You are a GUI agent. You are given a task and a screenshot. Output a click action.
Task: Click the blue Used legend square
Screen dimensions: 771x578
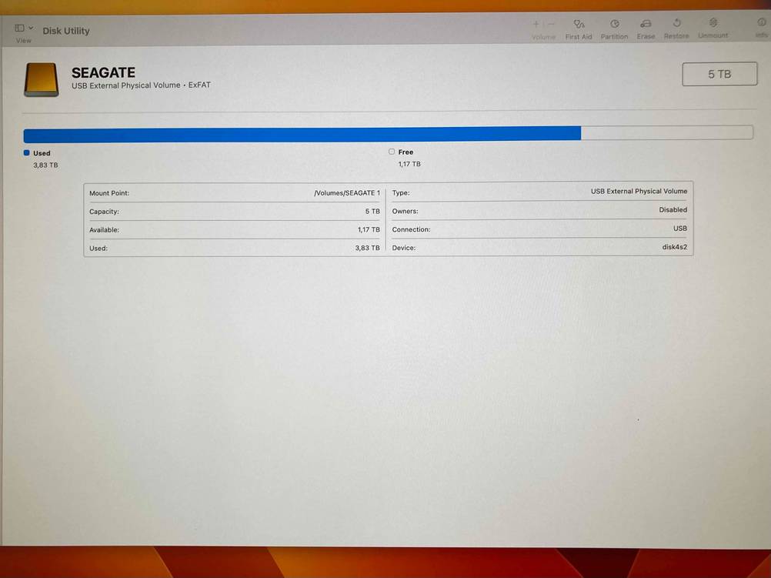click(x=27, y=152)
